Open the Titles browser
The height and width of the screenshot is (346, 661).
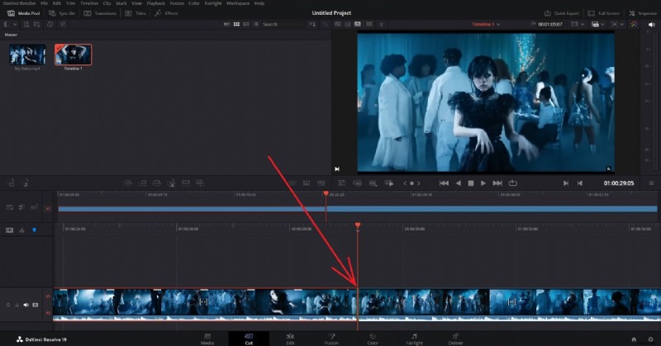click(x=136, y=13)
